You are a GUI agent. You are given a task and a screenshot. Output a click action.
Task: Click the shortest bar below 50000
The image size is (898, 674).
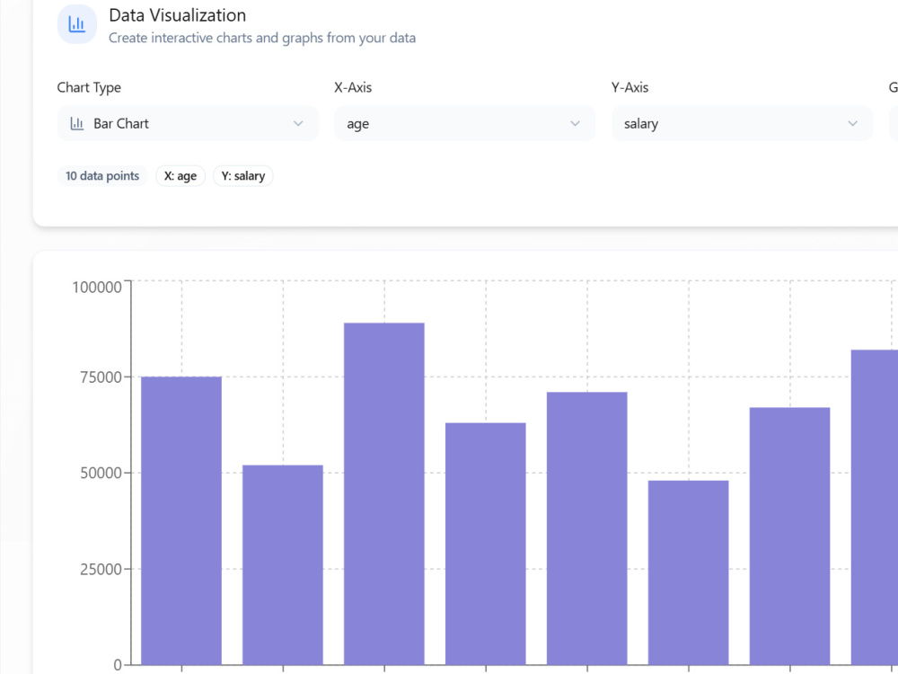[x=688, y=572]
